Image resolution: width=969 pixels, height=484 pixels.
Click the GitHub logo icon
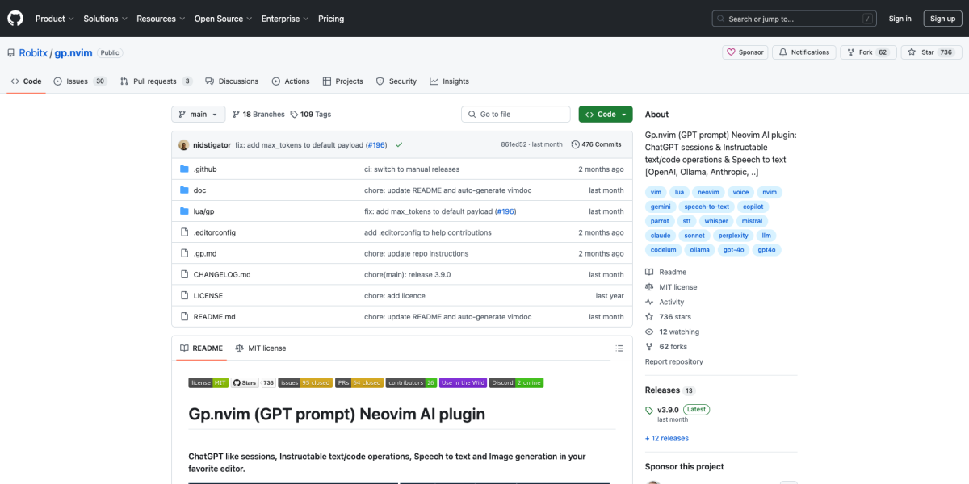(x=16, y=19)
